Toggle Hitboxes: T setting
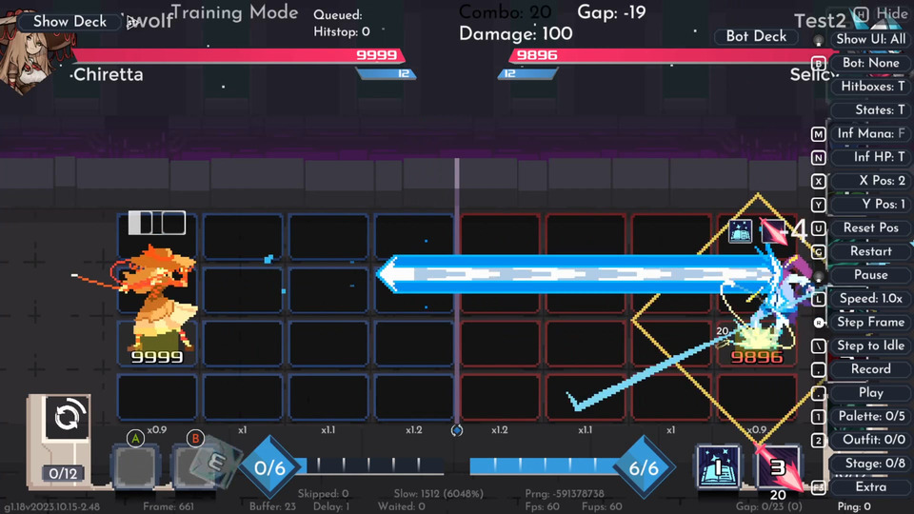Image resolution: width=914 pixels, height=514 pixels. click(871, 87)
